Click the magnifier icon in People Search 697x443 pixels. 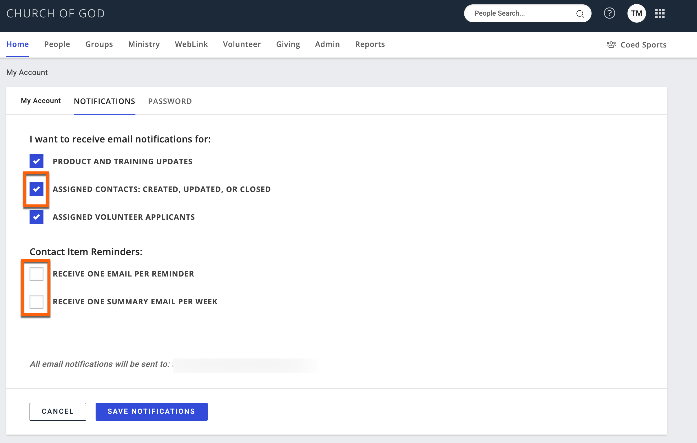tap(580, 14)
